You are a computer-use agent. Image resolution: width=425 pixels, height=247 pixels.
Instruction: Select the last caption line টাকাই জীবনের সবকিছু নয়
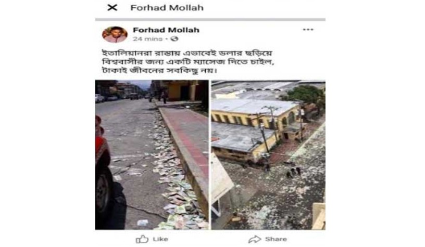point(160,71)
